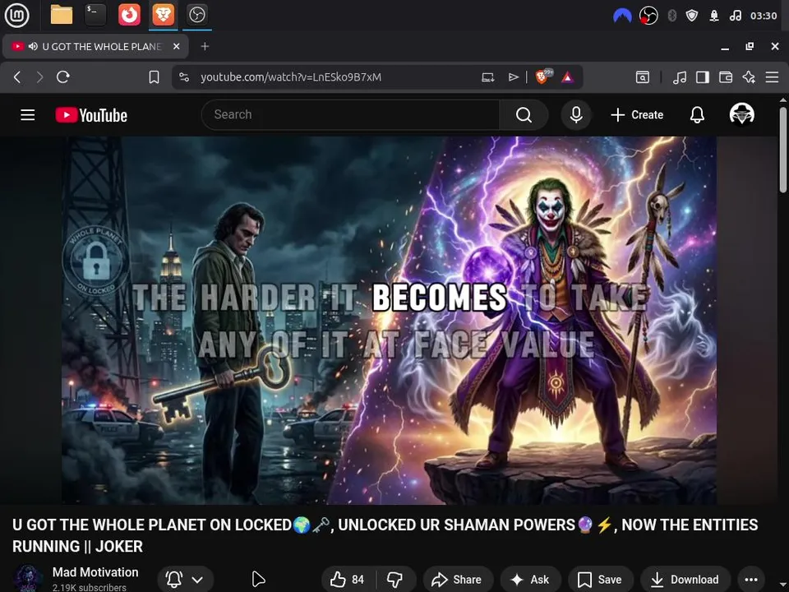The height and width of the screenshot is (592, 789).
Task: Open subscription notification bell dropdown
Action: [185, 580]
